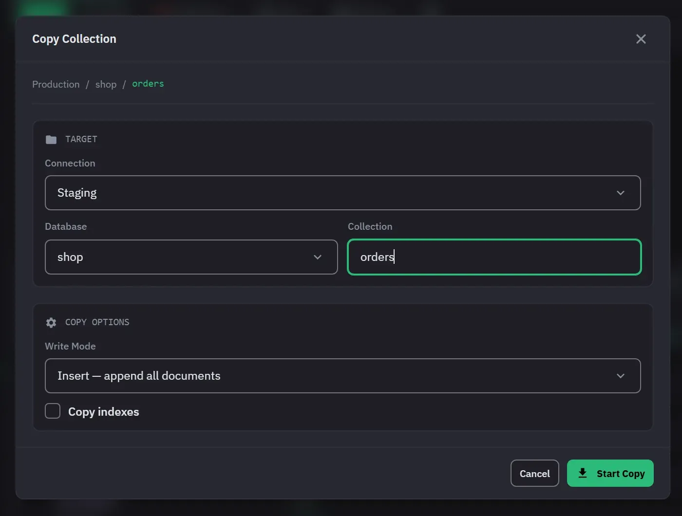Click the Connection field label
This screenshot has height=516, width=682.
coord(70,163)
